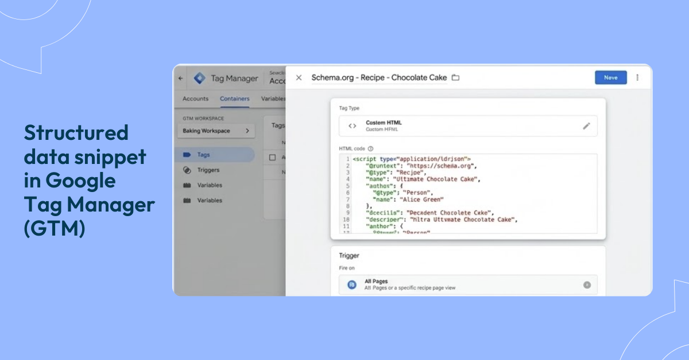Click the code line containing "https://schema.org"

[422, 166]
